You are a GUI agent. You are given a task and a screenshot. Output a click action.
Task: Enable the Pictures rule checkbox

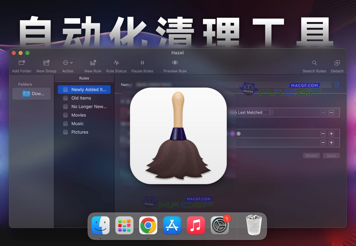pos(66,132)
